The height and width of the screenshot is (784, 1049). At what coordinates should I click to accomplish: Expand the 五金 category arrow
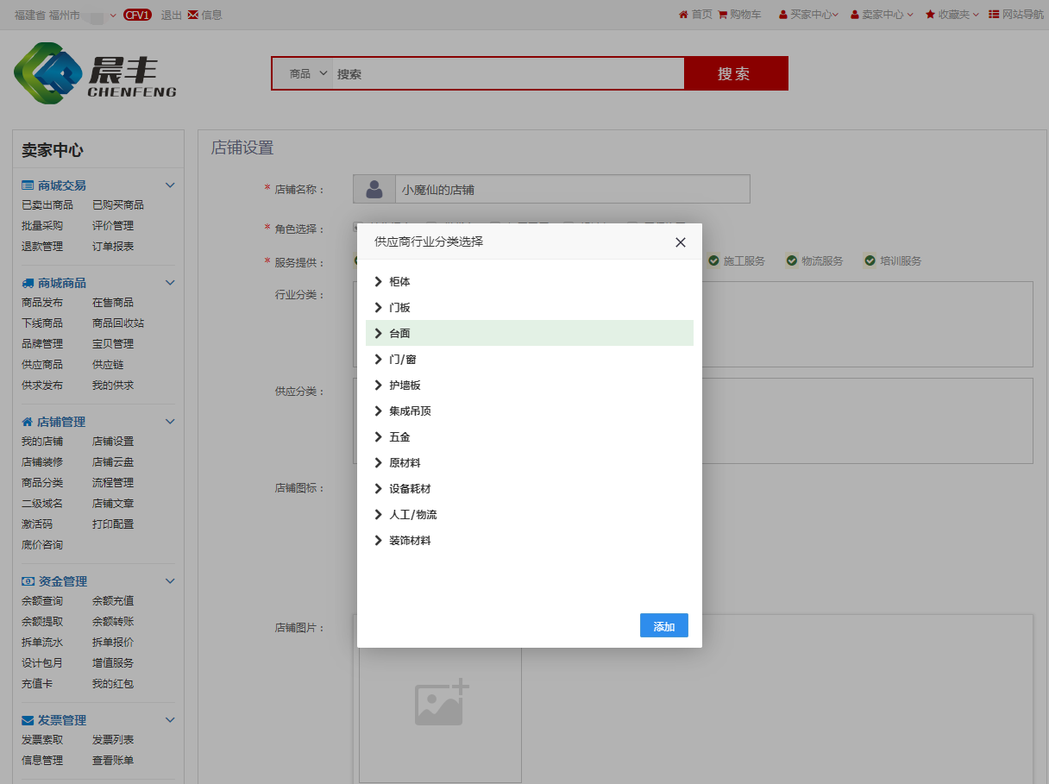click(378, 437)
